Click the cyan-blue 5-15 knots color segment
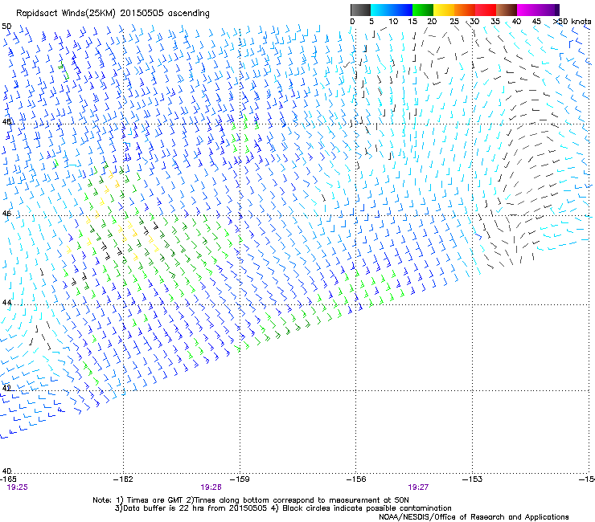 coord(392,10)
